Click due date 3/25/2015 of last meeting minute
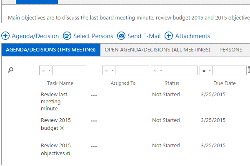The height and width of the screenshot is (166, 250). click(213, 95)
